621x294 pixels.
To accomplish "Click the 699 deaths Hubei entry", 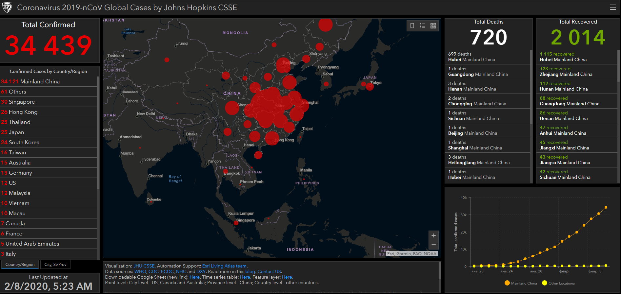I will [x=488, y=57].
